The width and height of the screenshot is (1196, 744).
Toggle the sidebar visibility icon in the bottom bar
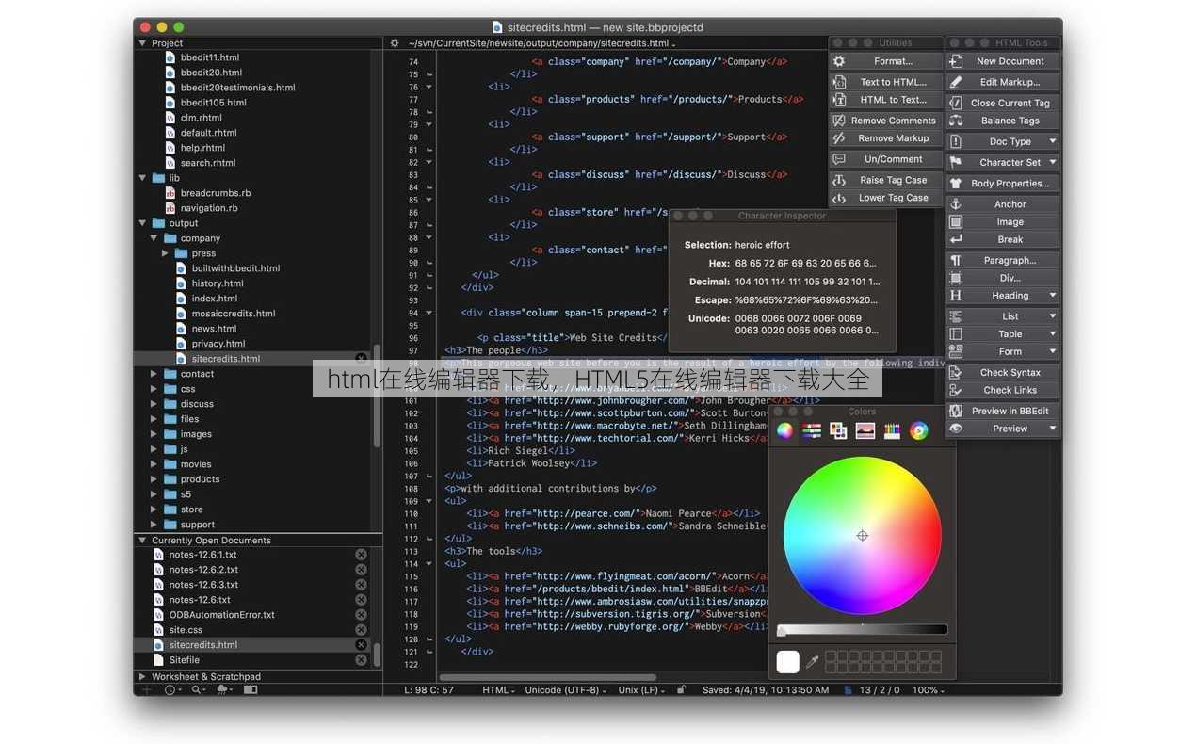click(x=251, y=689)
